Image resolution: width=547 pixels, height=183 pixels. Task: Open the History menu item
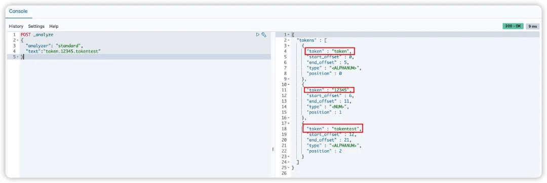(x=16, y=26)
